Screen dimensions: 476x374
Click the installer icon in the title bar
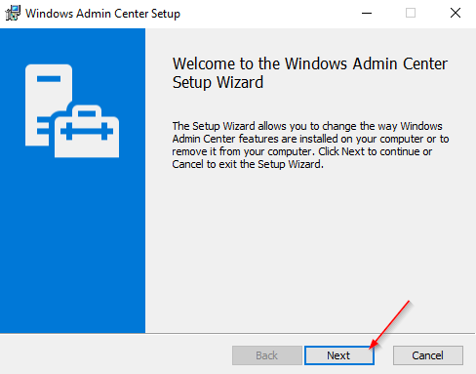[13, 14]
